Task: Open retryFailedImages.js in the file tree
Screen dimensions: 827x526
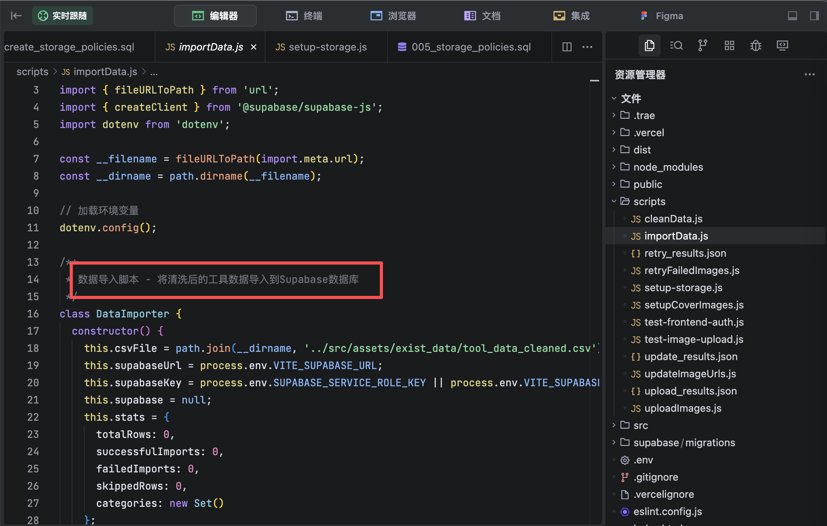Action: click(692, 270)
